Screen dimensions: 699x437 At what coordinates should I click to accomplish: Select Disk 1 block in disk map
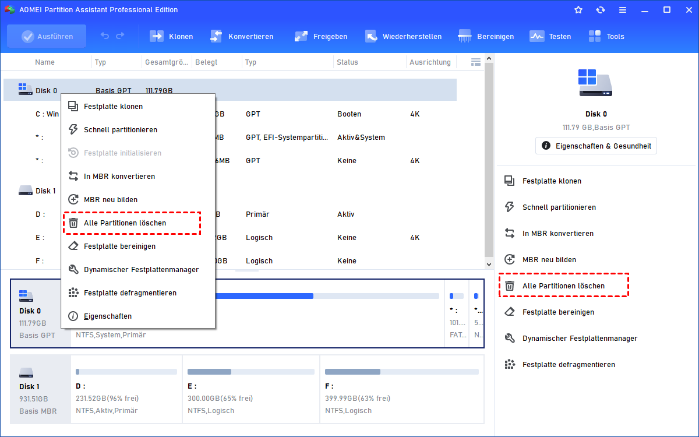click(40, 389)
